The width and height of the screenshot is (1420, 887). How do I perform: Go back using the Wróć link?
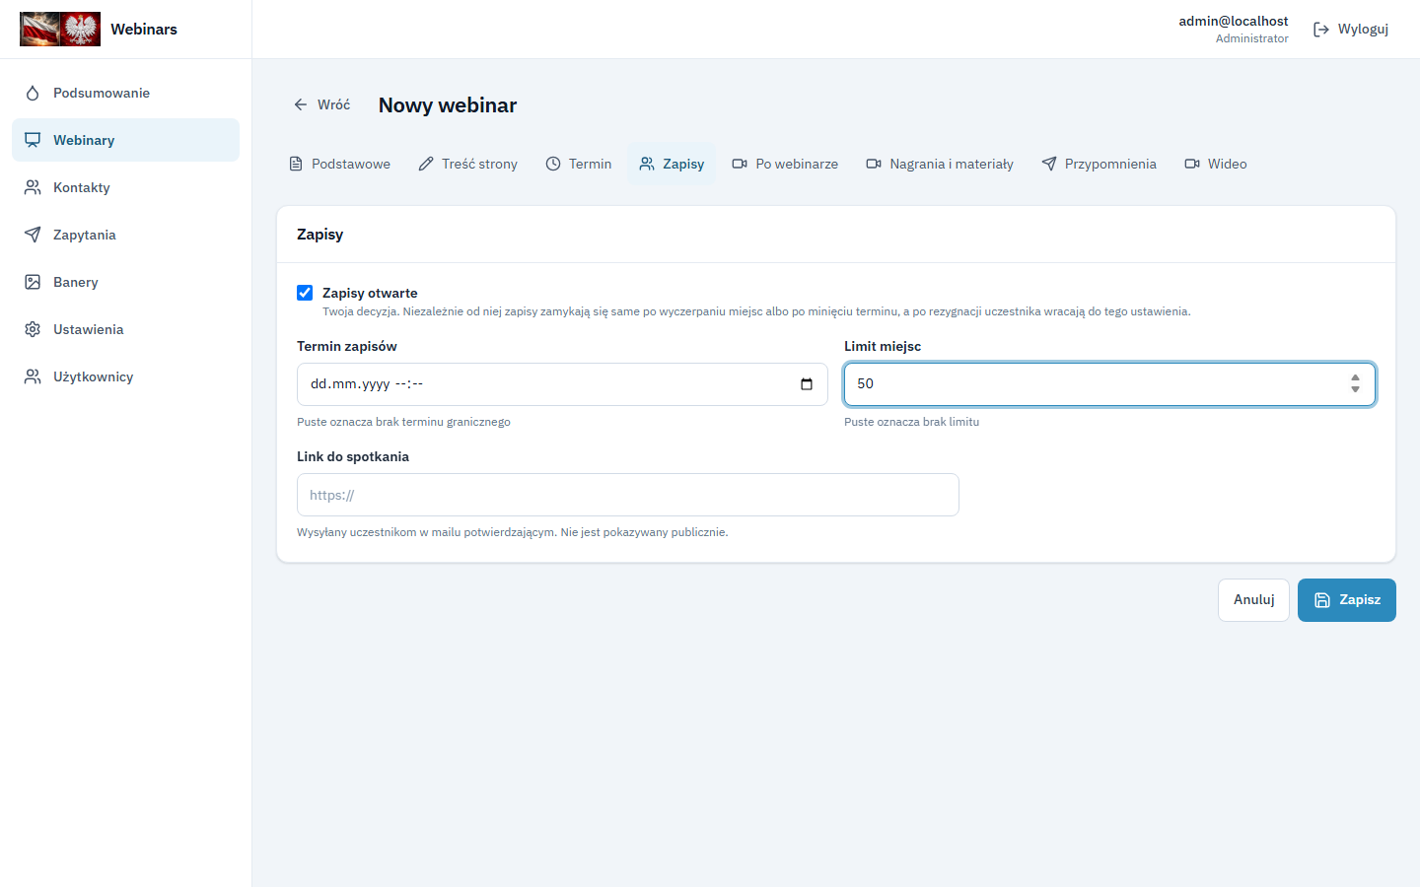click(x=321, y=104)
